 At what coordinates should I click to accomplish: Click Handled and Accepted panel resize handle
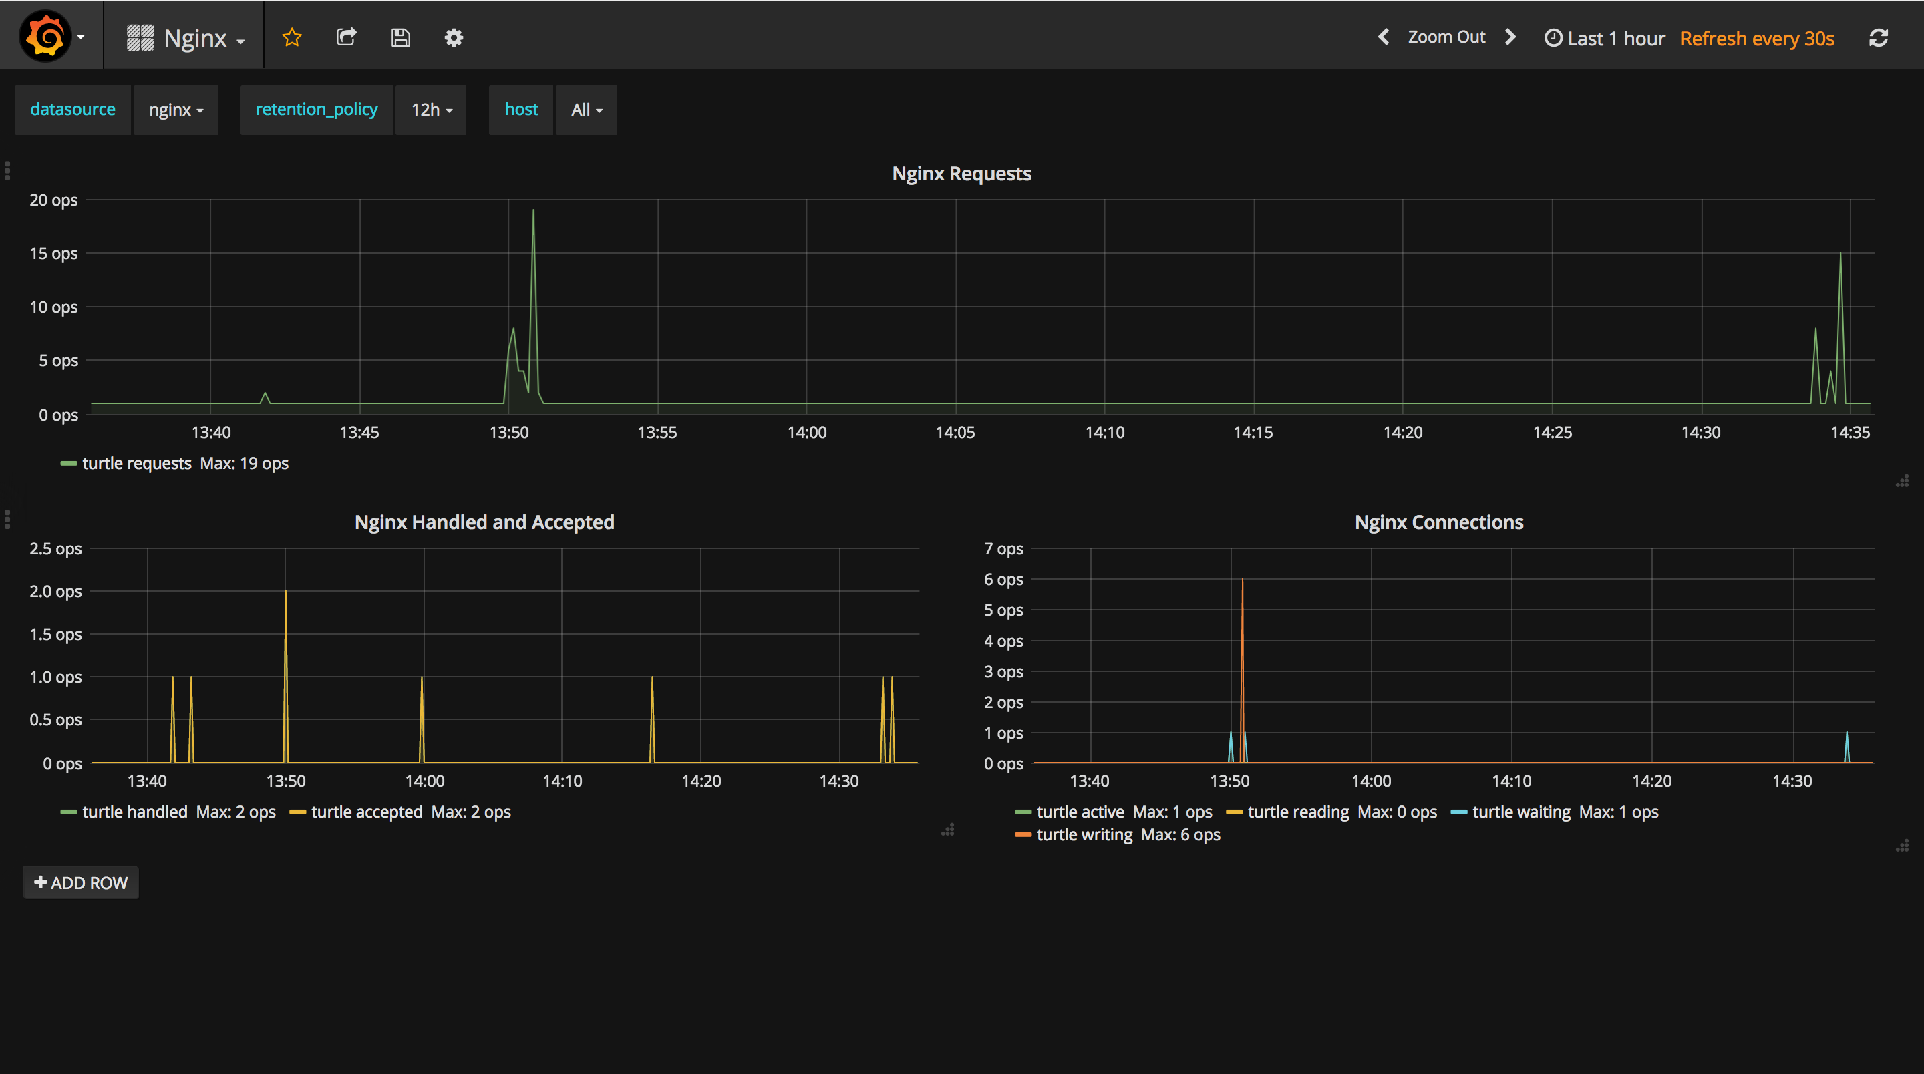tap(948, 830)
